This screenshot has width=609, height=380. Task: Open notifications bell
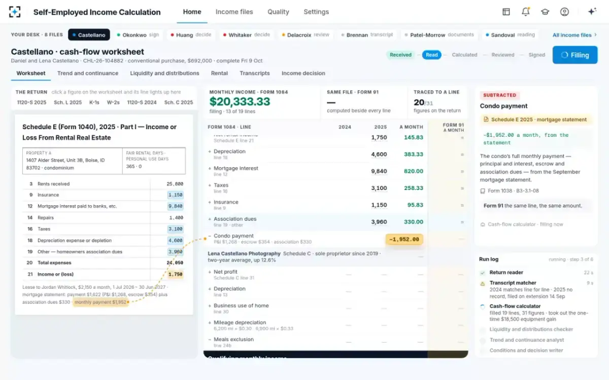pyautogui.click(x=525, y=12)
